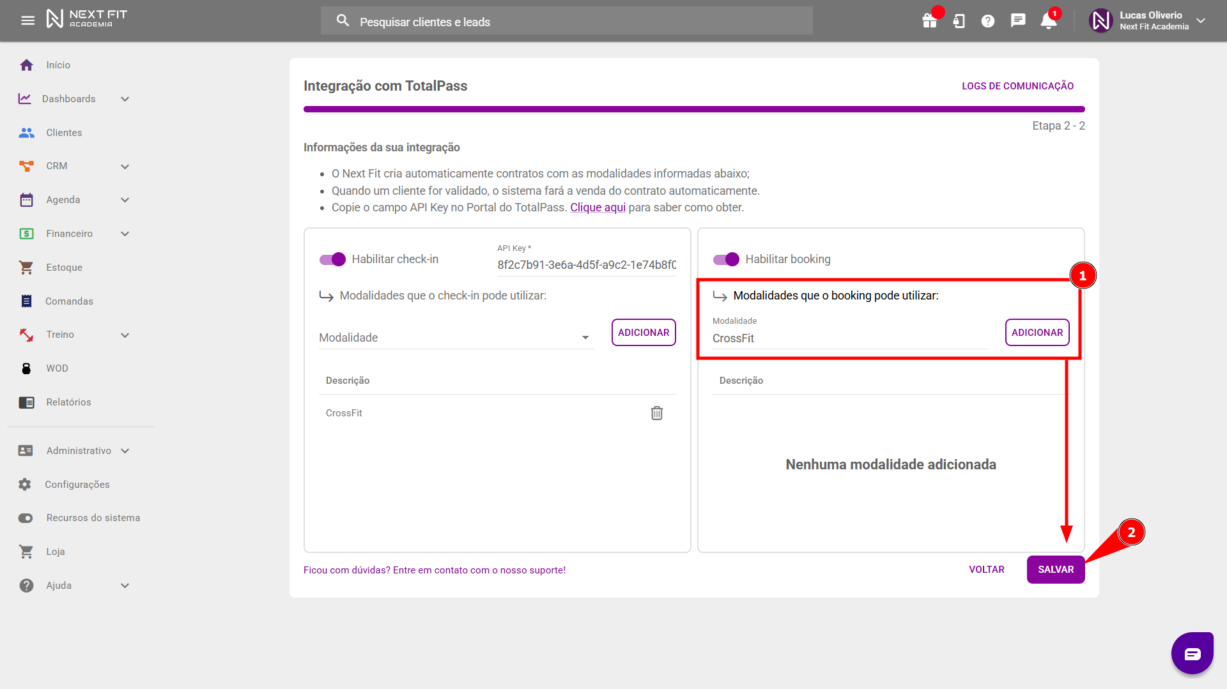Viewport: 1227px width, 689px height.
Task: Open WOD menu item
Action: (57, 368)
